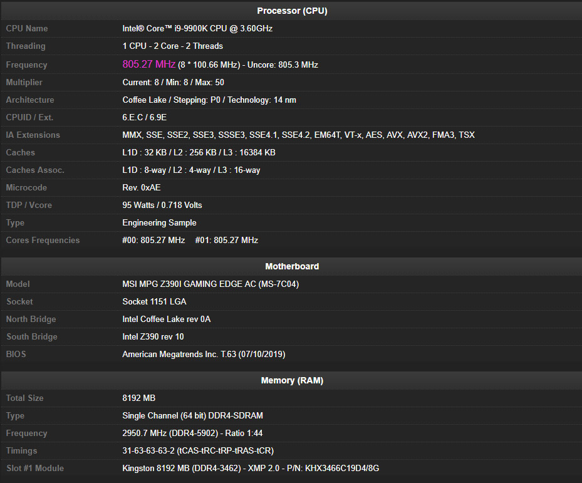Viewport: 582px width, 483px height.
Task: Click the 'TDP / Vcore' row label
Action: click(x=29, y=205)
